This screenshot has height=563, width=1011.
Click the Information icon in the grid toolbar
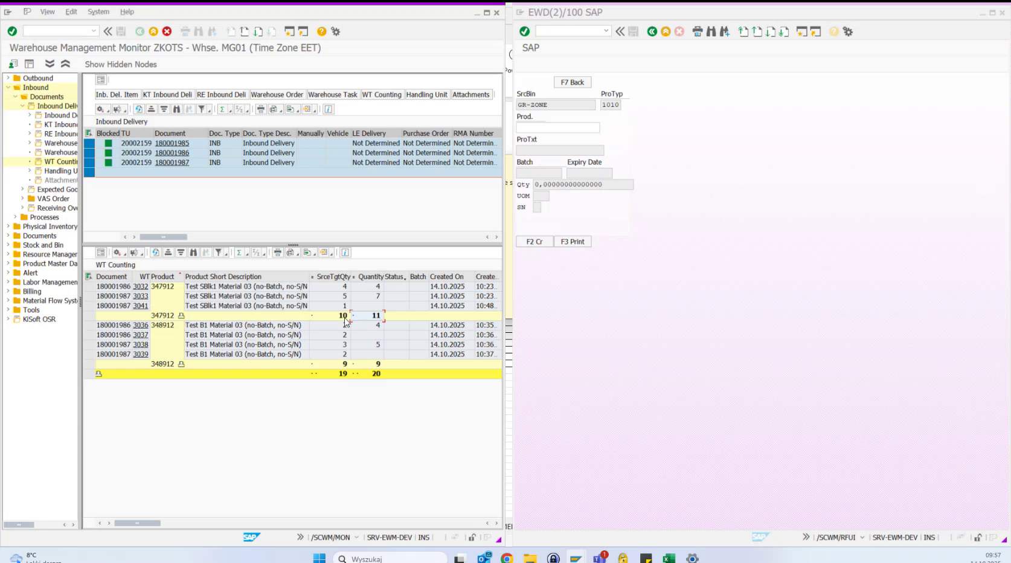(328, 109)
